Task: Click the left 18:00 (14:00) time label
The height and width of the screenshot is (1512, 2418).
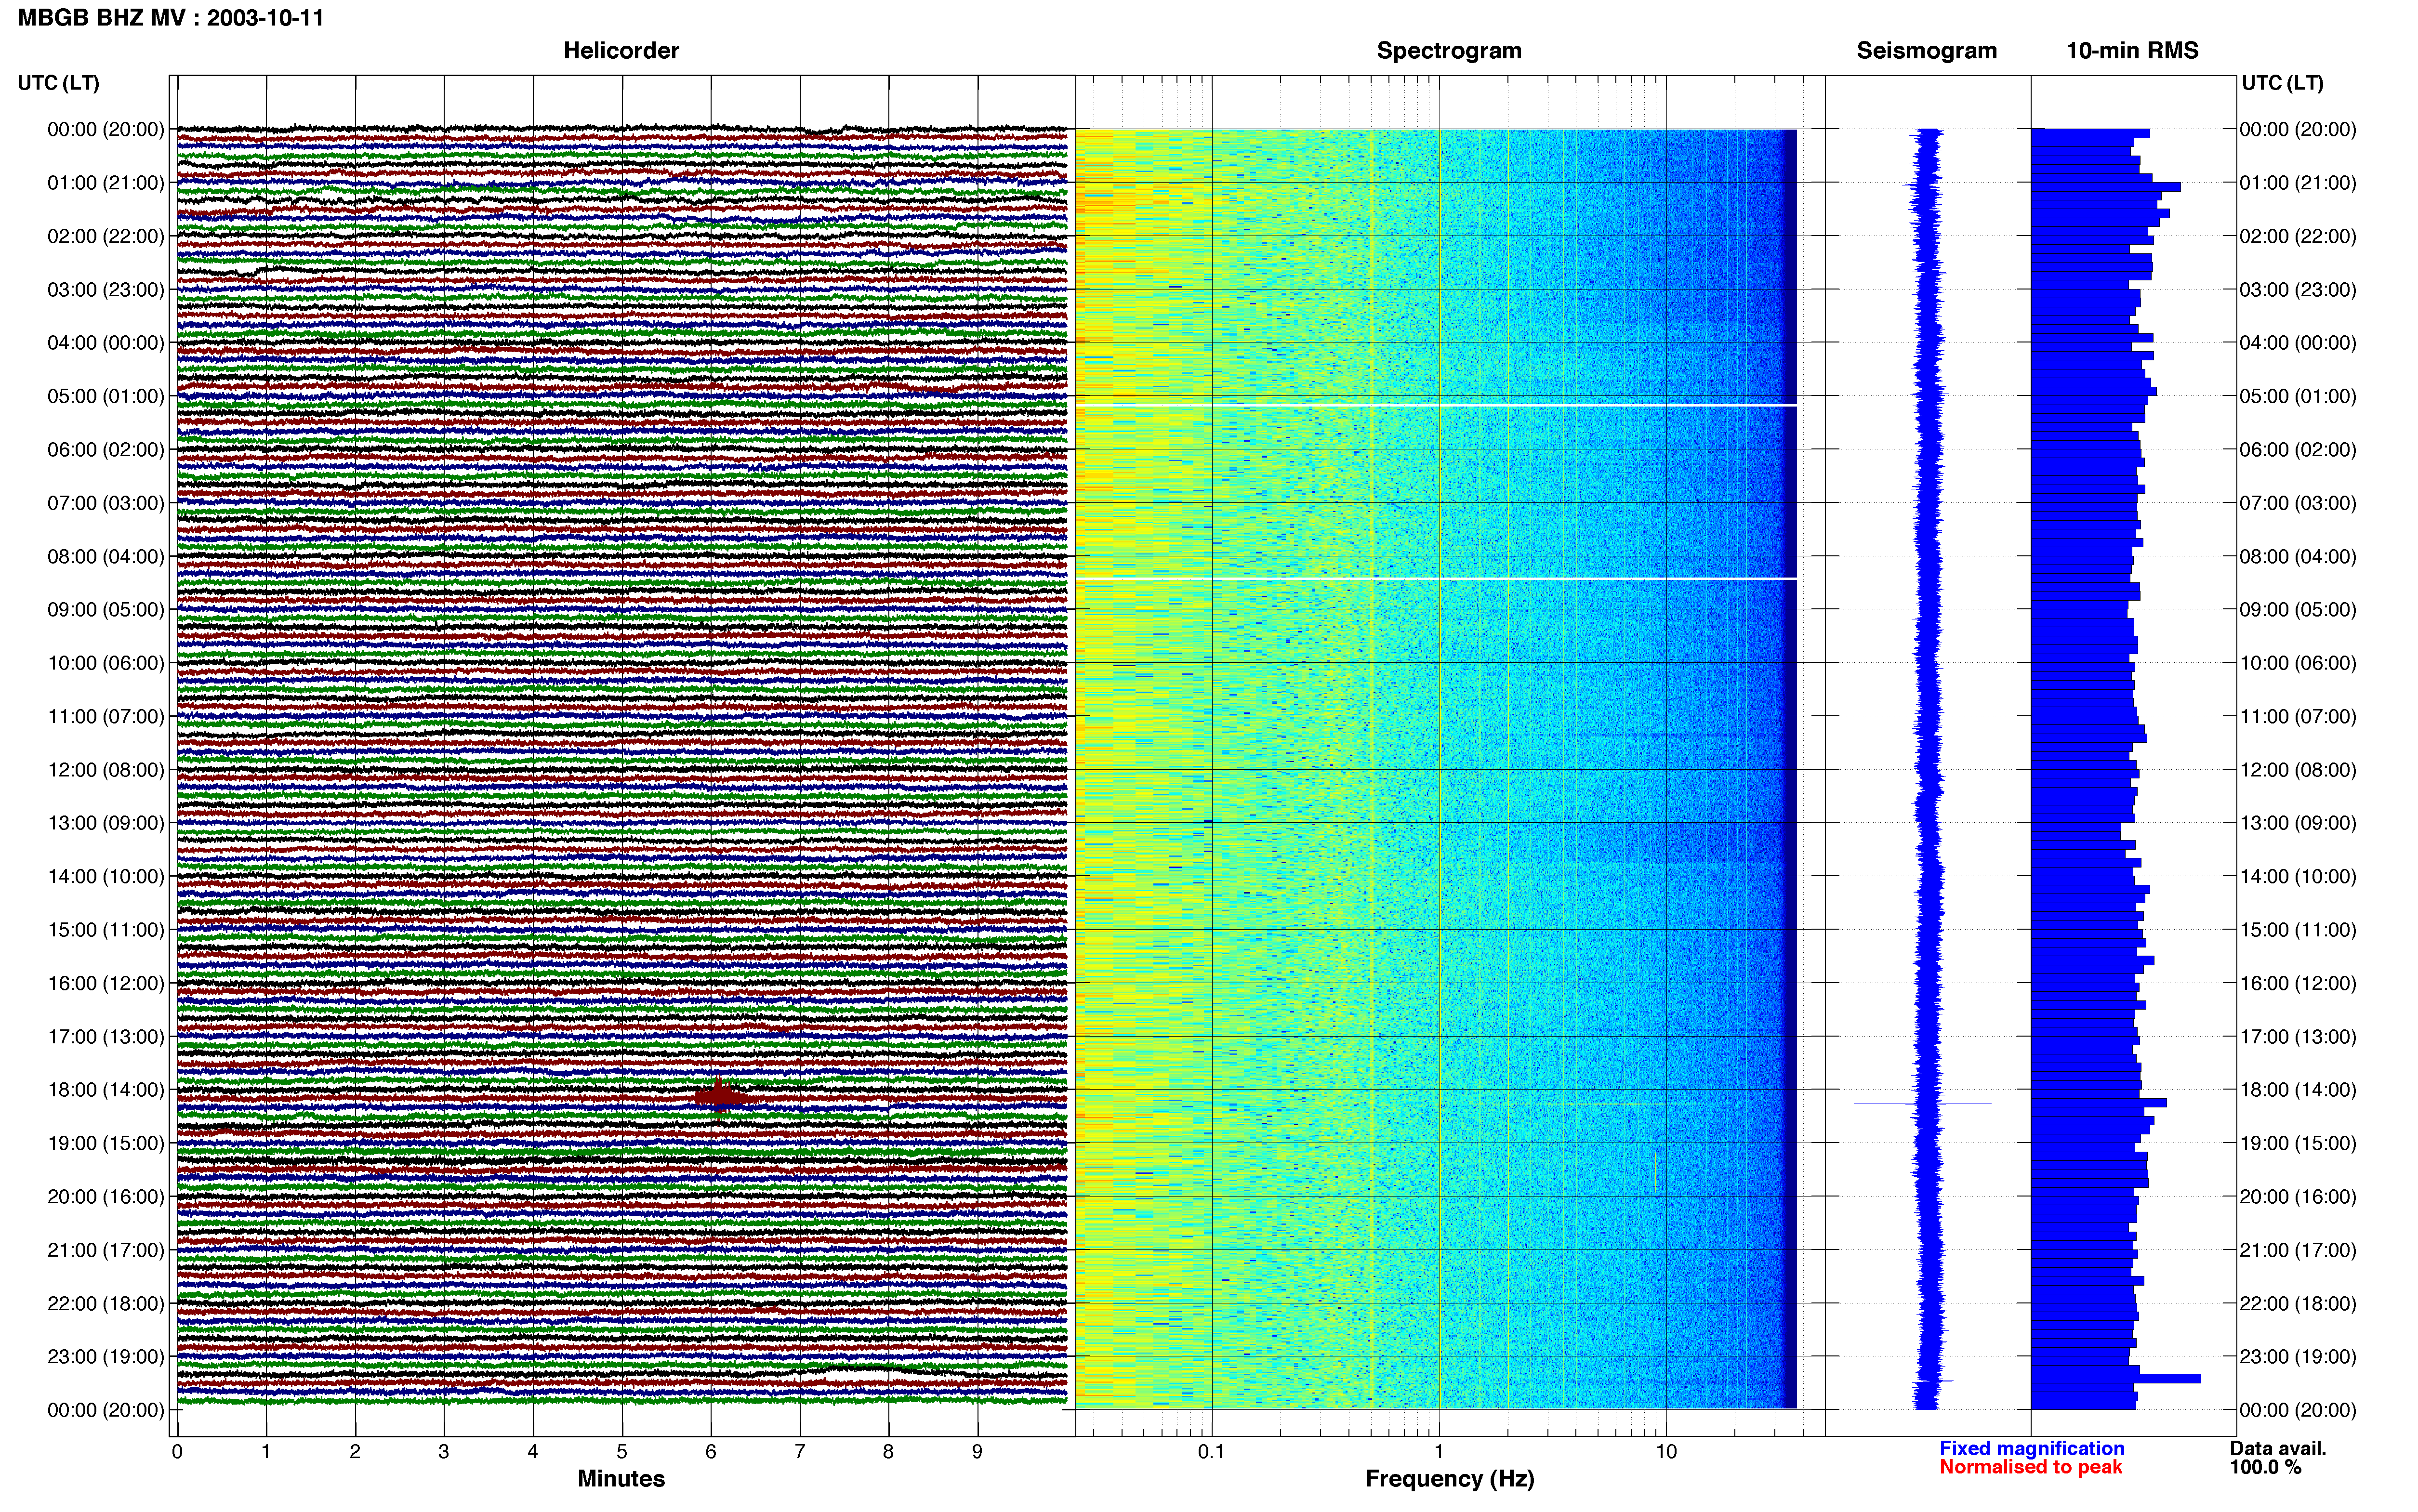Action: pos(106,1090)
